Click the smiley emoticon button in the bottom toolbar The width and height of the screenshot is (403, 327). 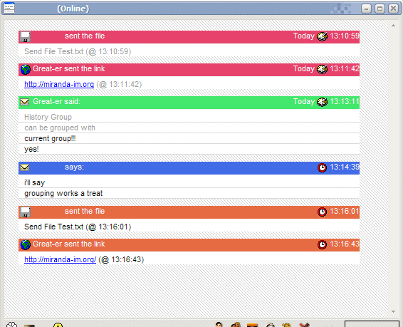coord(58,325)
